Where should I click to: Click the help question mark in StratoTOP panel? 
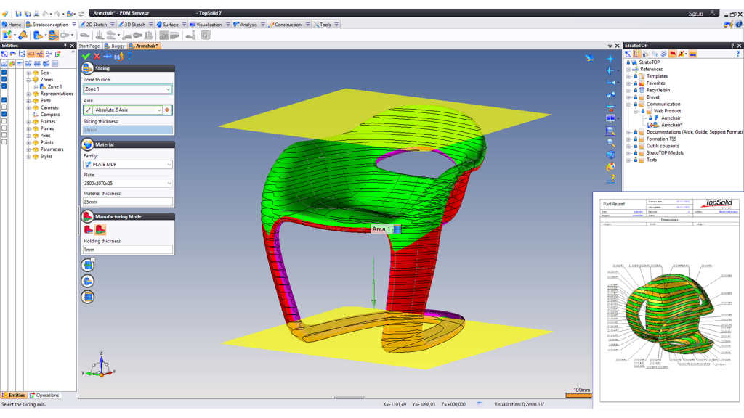pyautogui.click(x=738, y=54)
